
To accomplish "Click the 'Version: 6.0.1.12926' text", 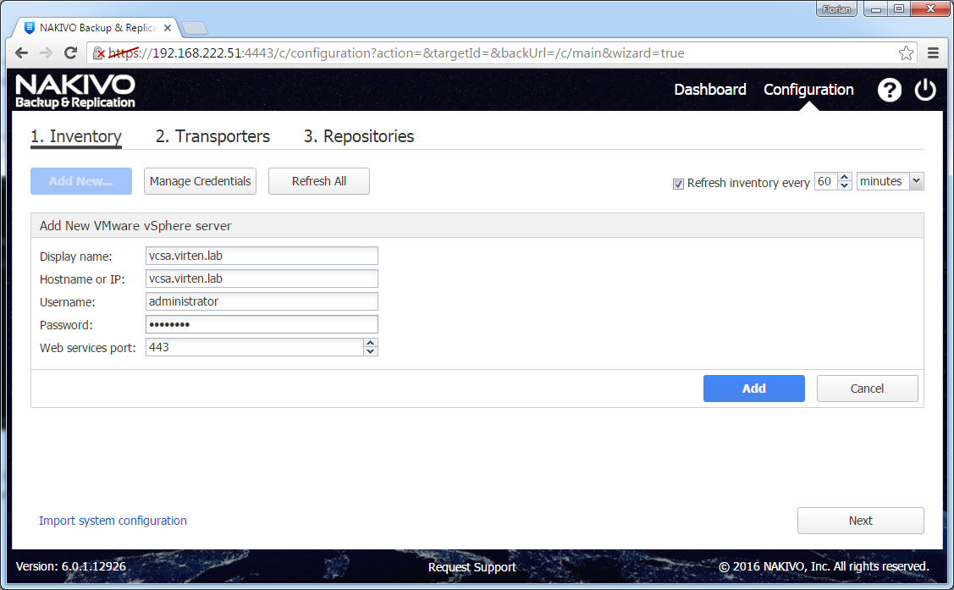I will (70, 566).
